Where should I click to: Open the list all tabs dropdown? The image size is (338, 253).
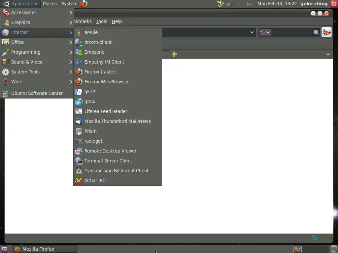[x=328, y=54]
